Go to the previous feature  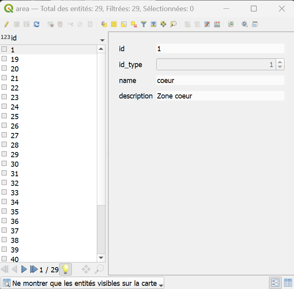[x=14, y=269]
